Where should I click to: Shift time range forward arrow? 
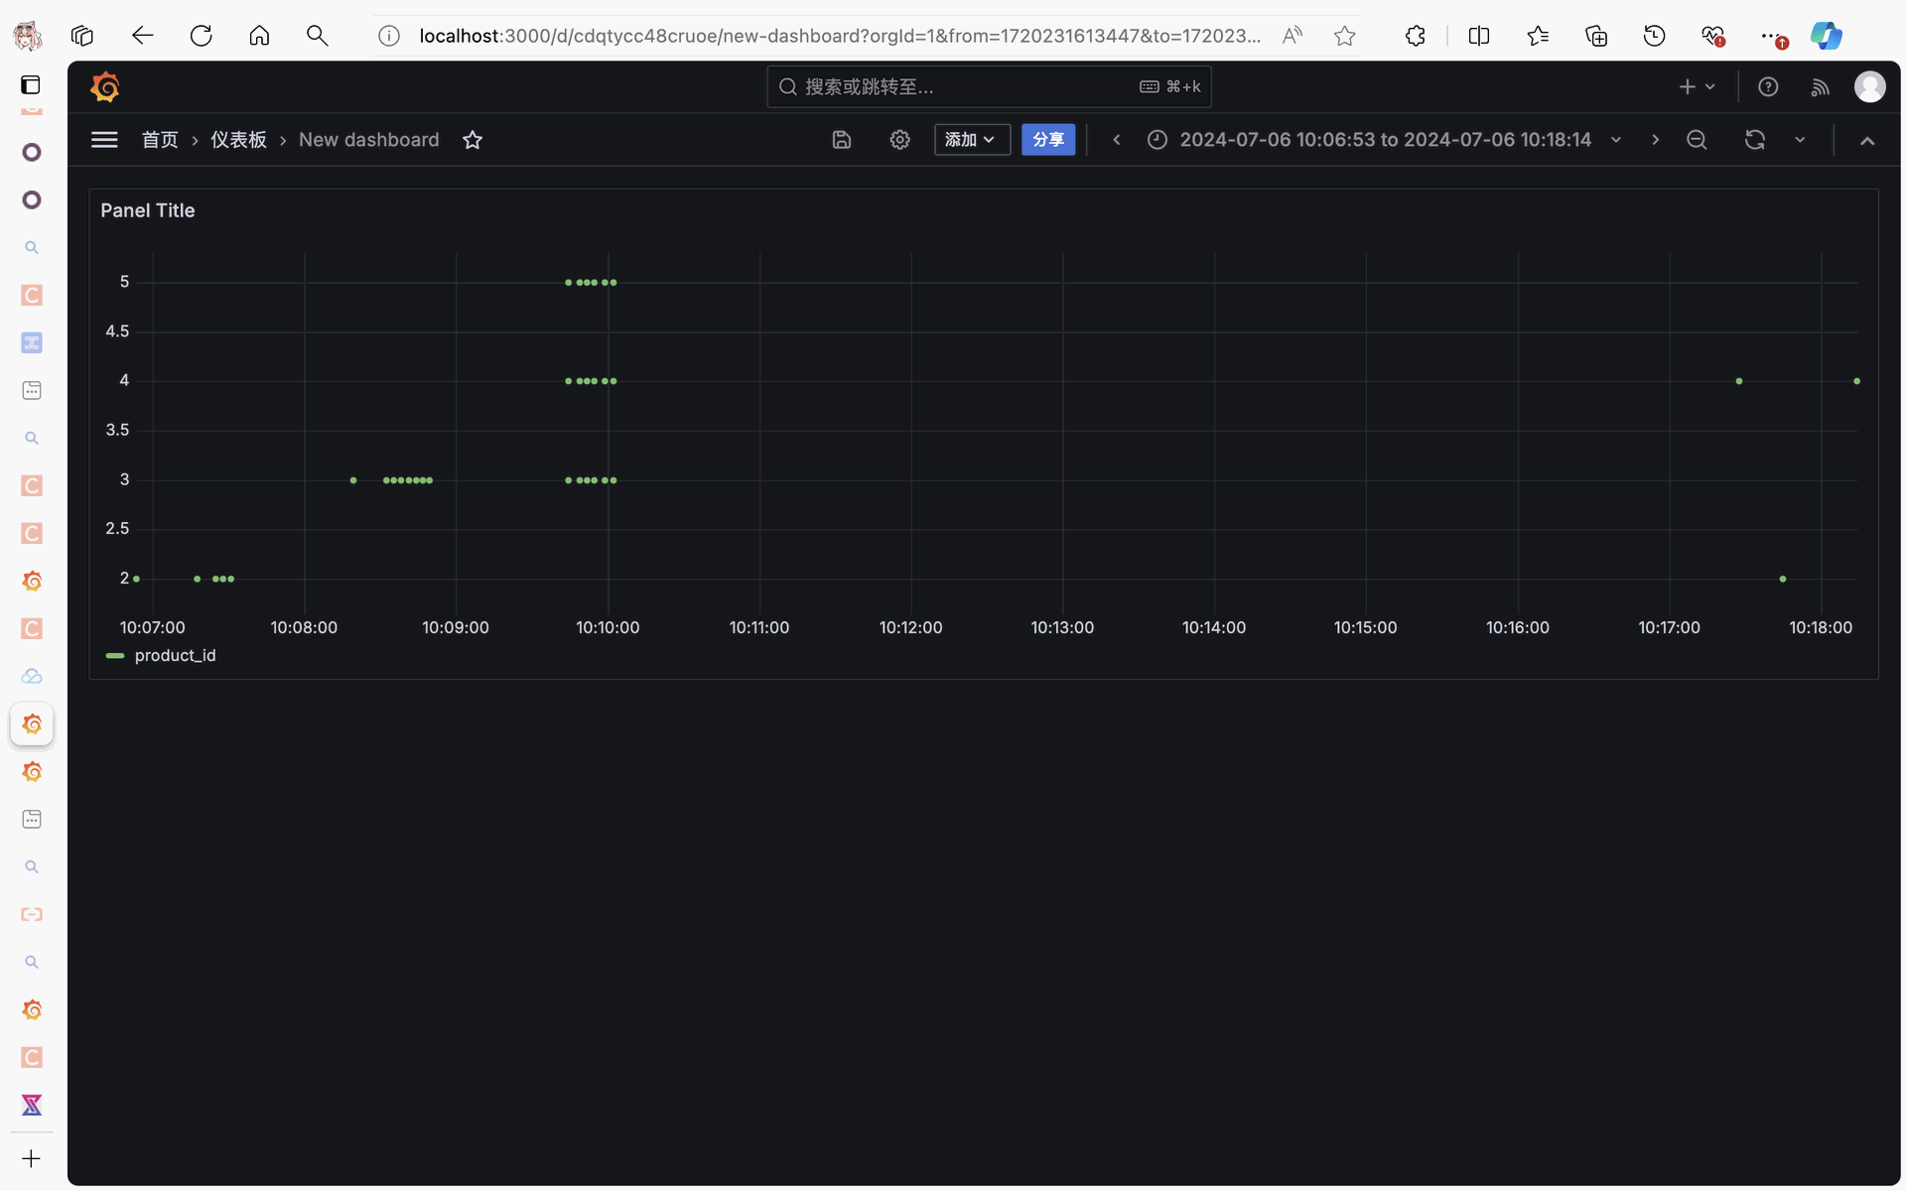(1655, 140)
